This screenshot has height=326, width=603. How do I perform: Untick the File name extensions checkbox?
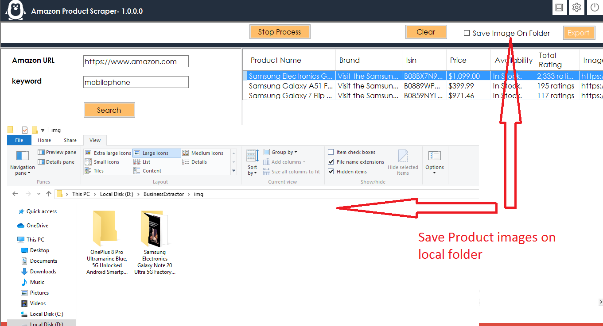click(331, 162)
